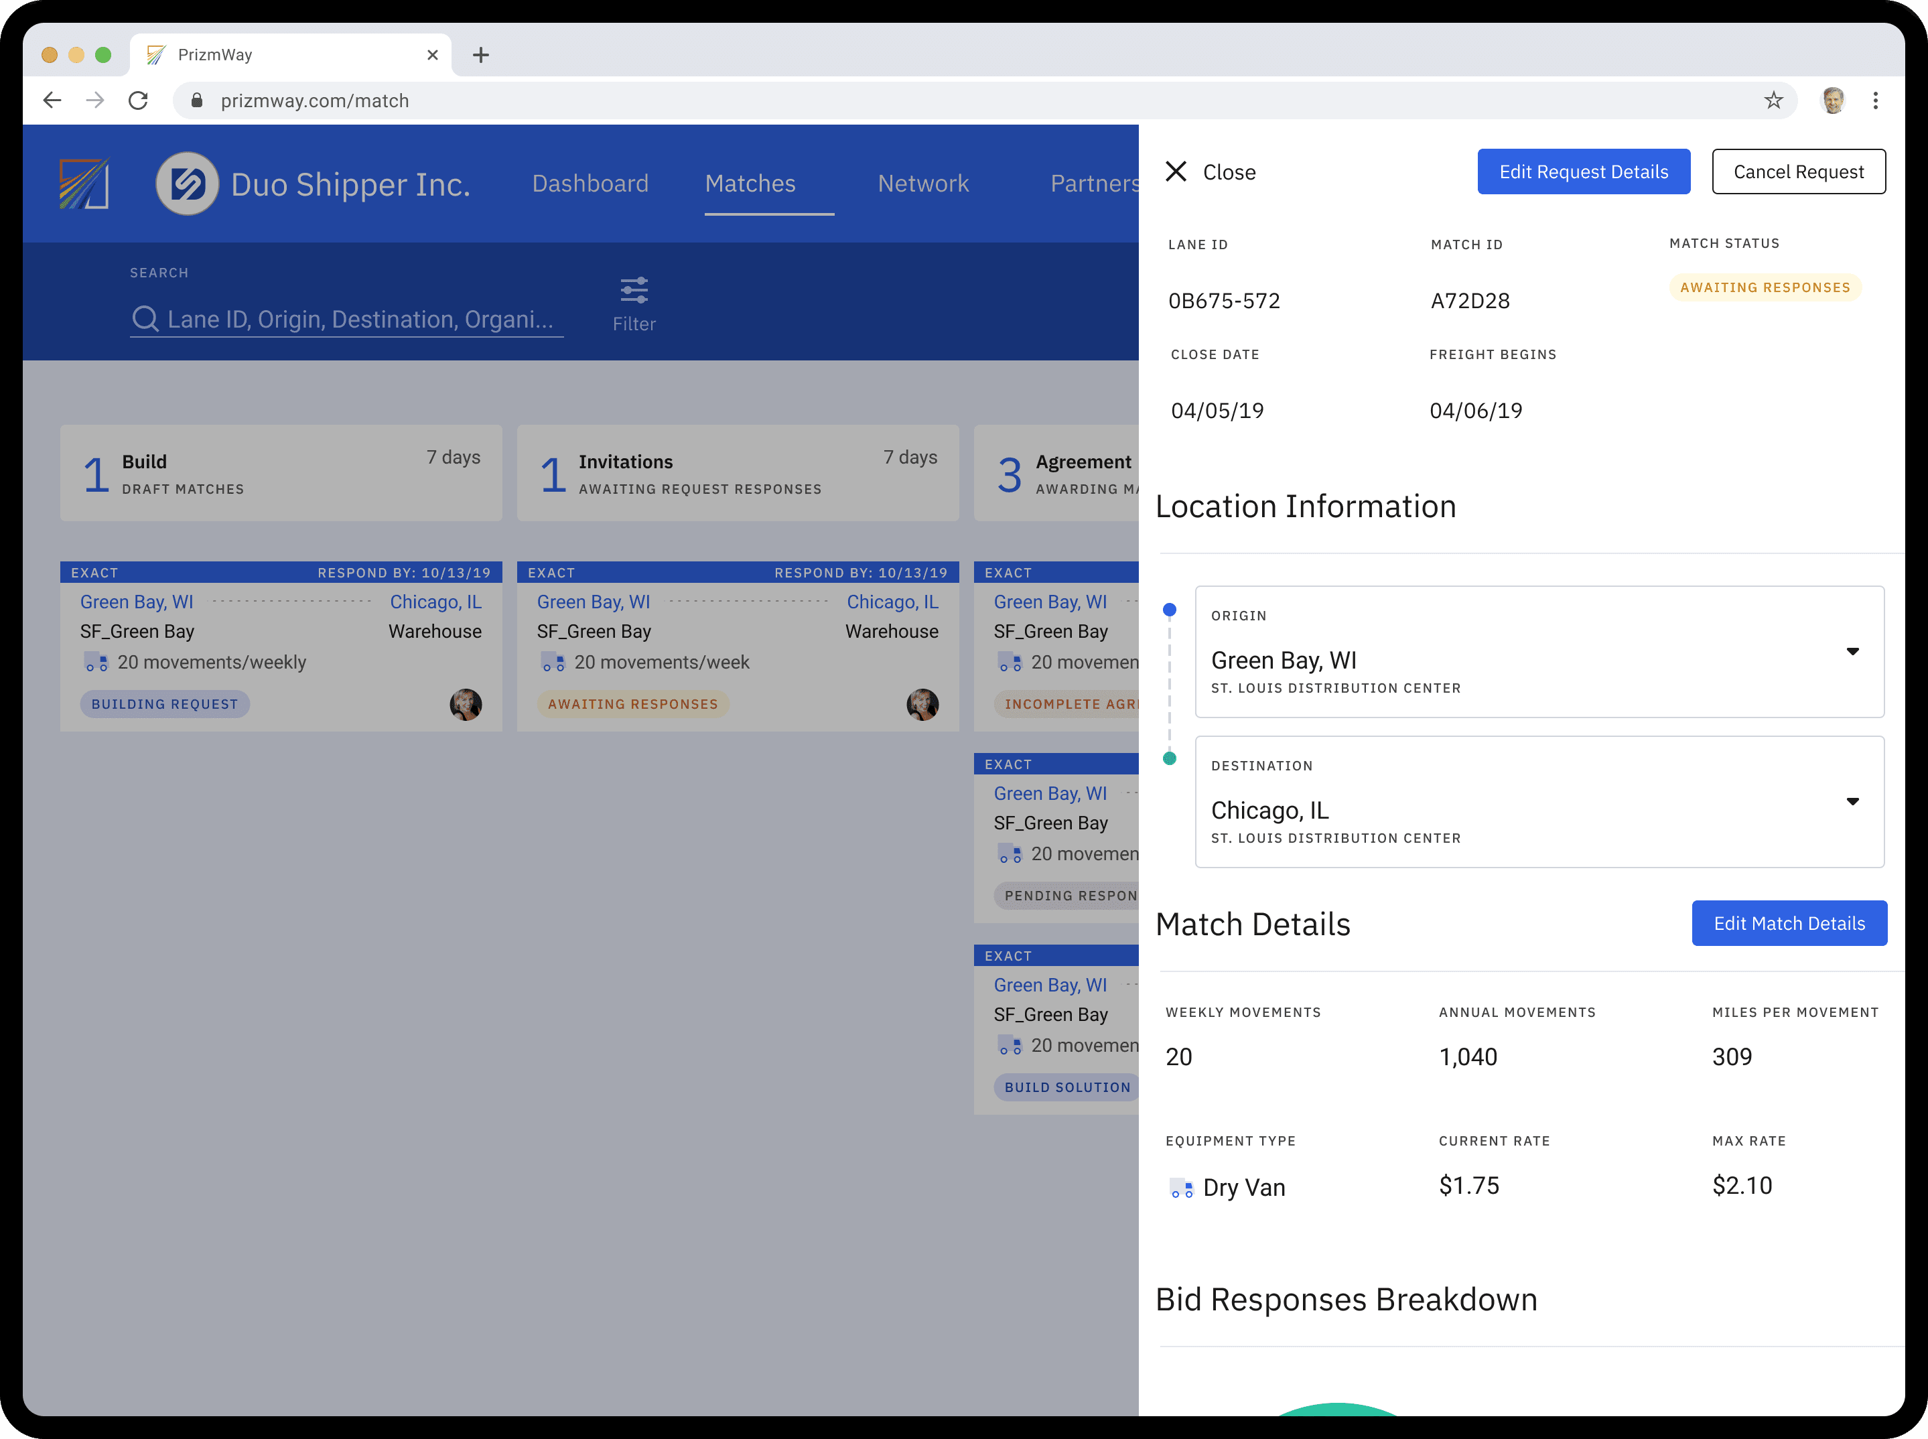1928x1439 pixels.
Task: Select the Invitations stage column header
Action: [738, 473]
